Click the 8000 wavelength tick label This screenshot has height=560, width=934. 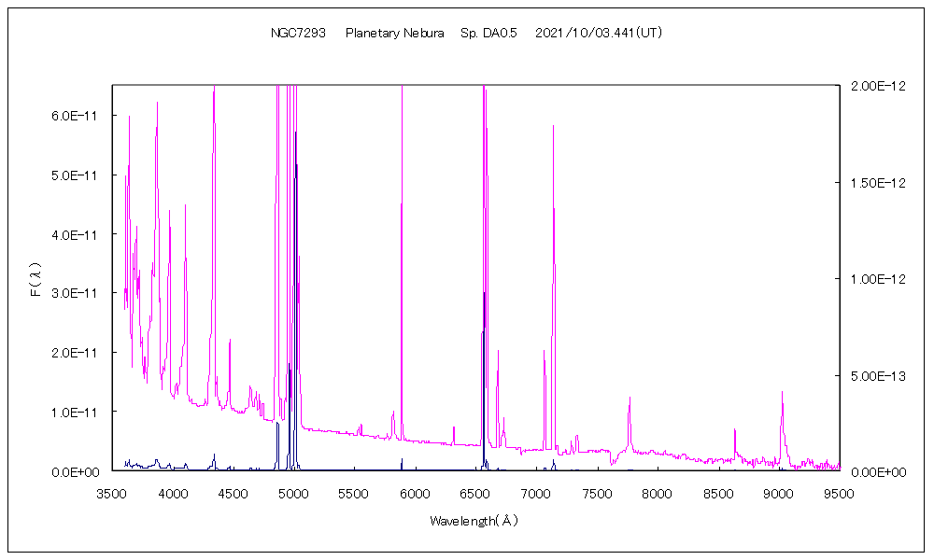(658, 492)
